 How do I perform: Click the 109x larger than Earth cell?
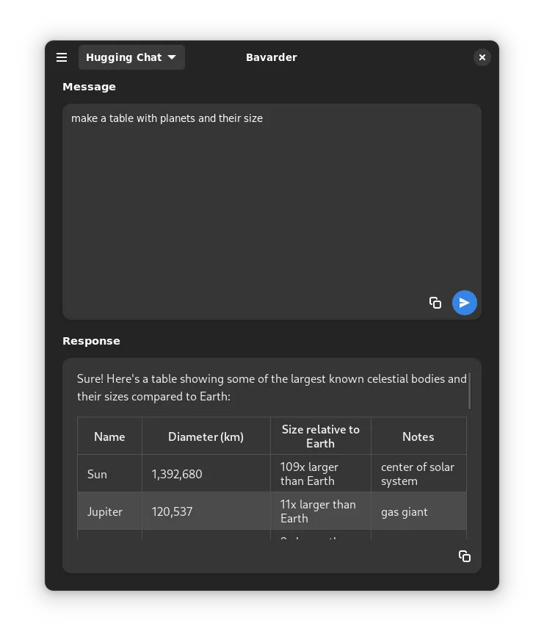(309, 474)
